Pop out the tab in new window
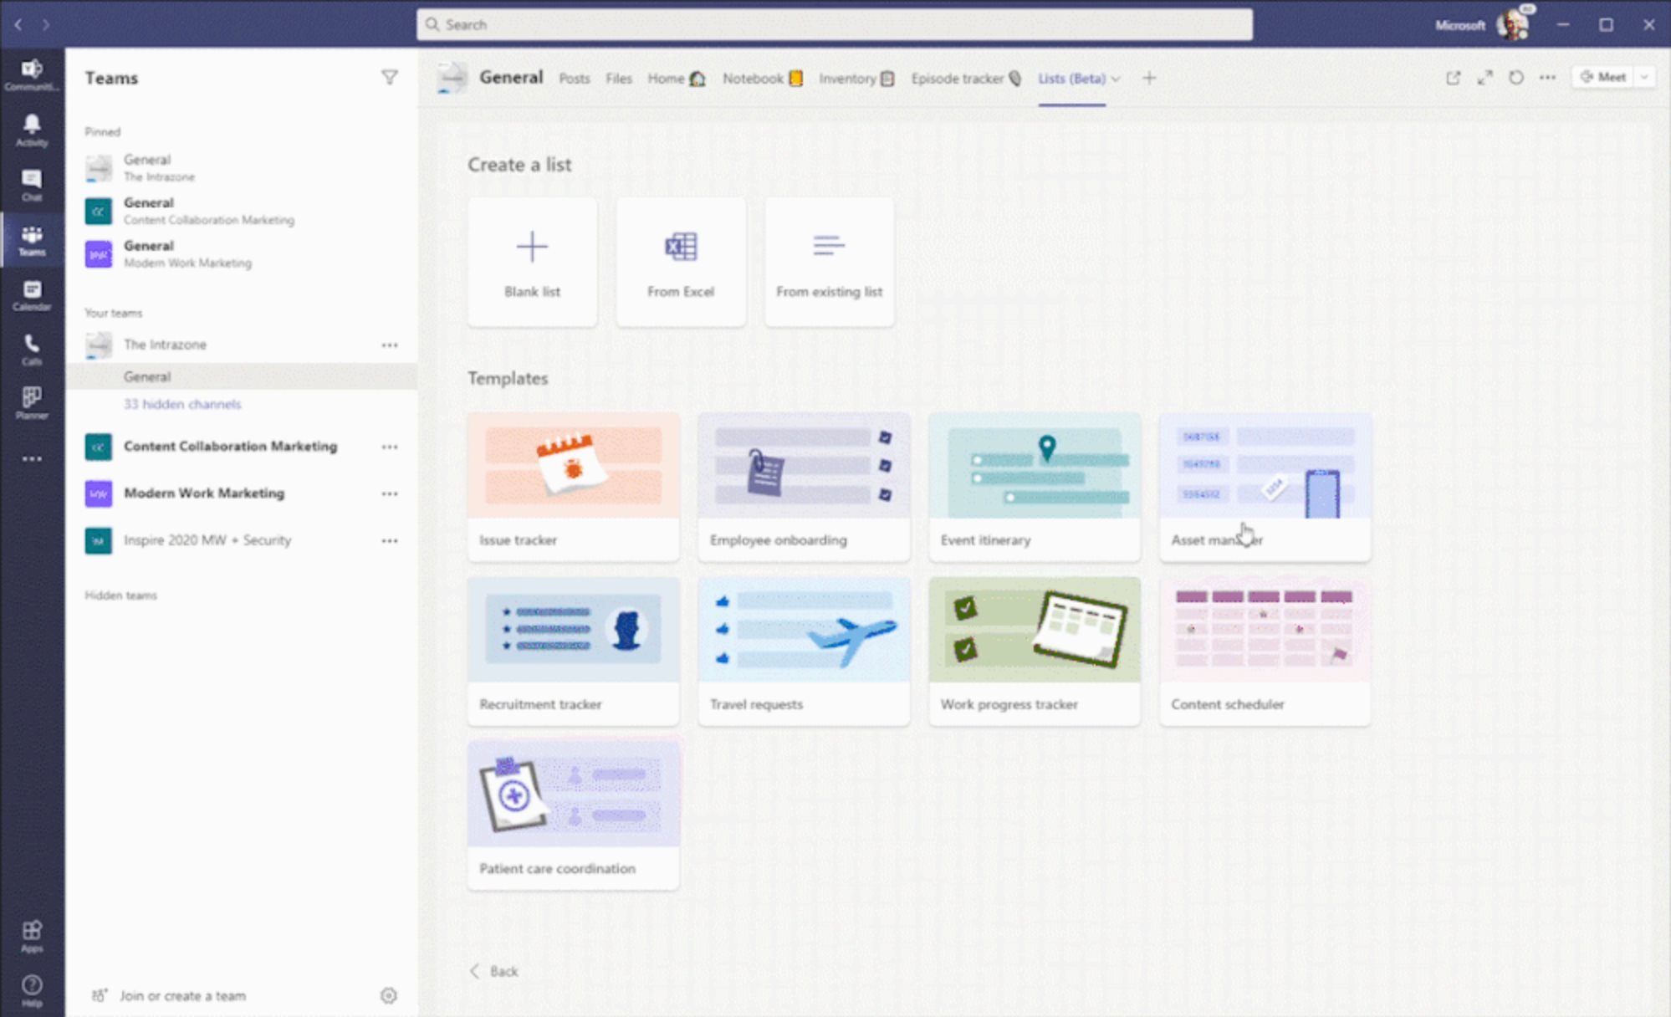Image resolution: width=1671 pixels, height=1017 pixels. pos(1453,78)
